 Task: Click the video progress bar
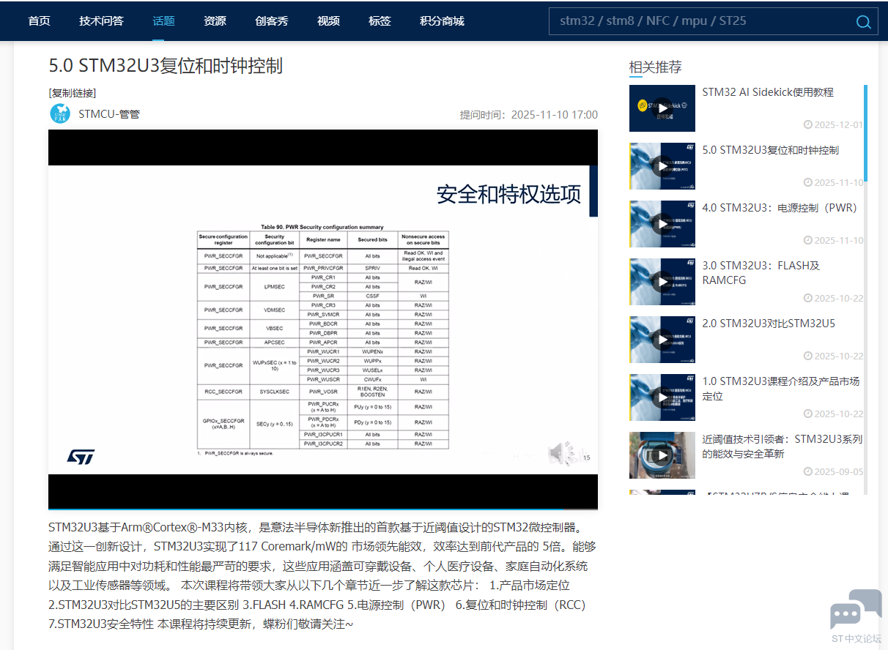point(323,508)
